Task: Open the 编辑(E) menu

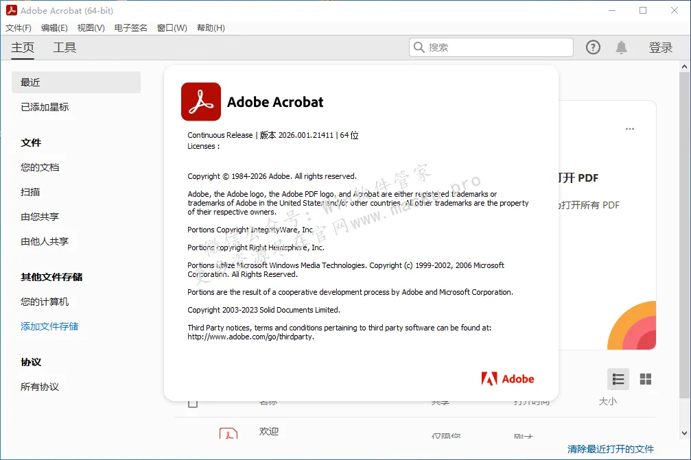Action: pyautogui.click(x=54, y=27)
